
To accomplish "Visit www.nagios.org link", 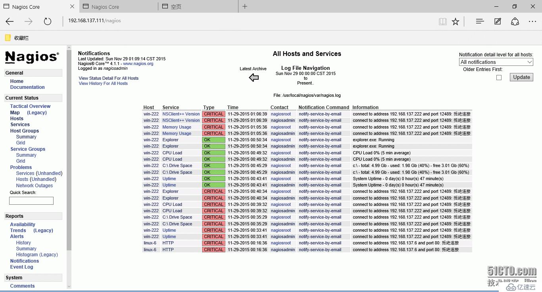I will click(138, 63).
